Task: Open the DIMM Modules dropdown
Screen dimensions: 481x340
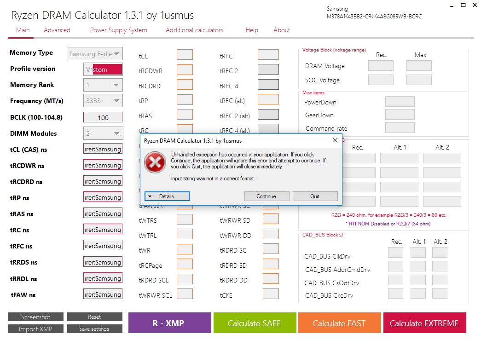Action: coord(103,133)
